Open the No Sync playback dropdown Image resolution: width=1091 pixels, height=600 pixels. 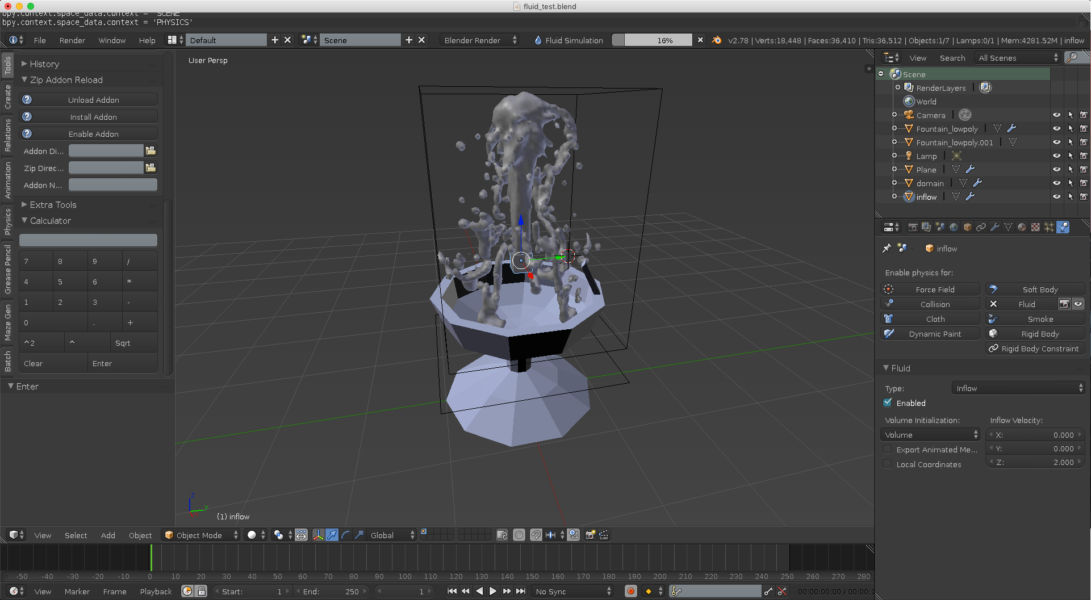coord(573,591)
